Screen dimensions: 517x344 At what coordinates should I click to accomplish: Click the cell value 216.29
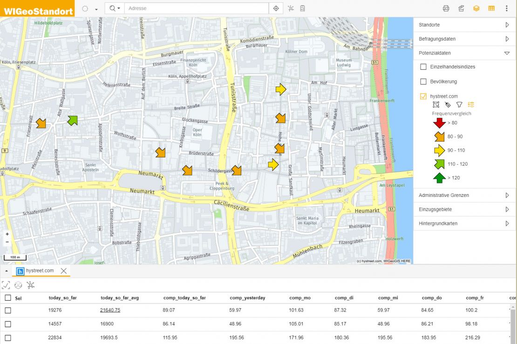point(473,338)
